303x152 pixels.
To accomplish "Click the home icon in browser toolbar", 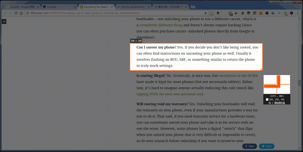I will pyautogui.click(x=21, y=13).
